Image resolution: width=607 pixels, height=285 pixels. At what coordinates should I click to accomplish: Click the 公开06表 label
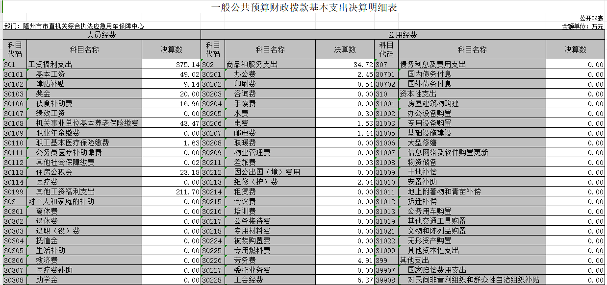coord(592,18)
